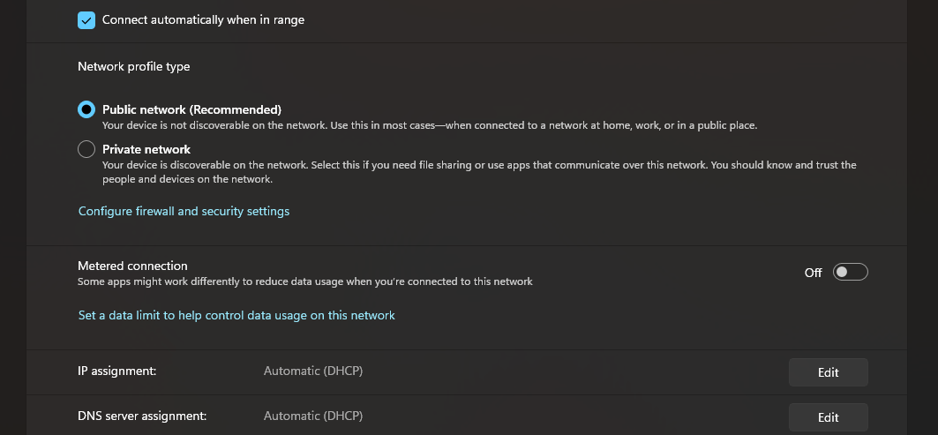Click the Network profile type heading
Image resolution: width=938 pixels, height=435 pixels.
134,66
